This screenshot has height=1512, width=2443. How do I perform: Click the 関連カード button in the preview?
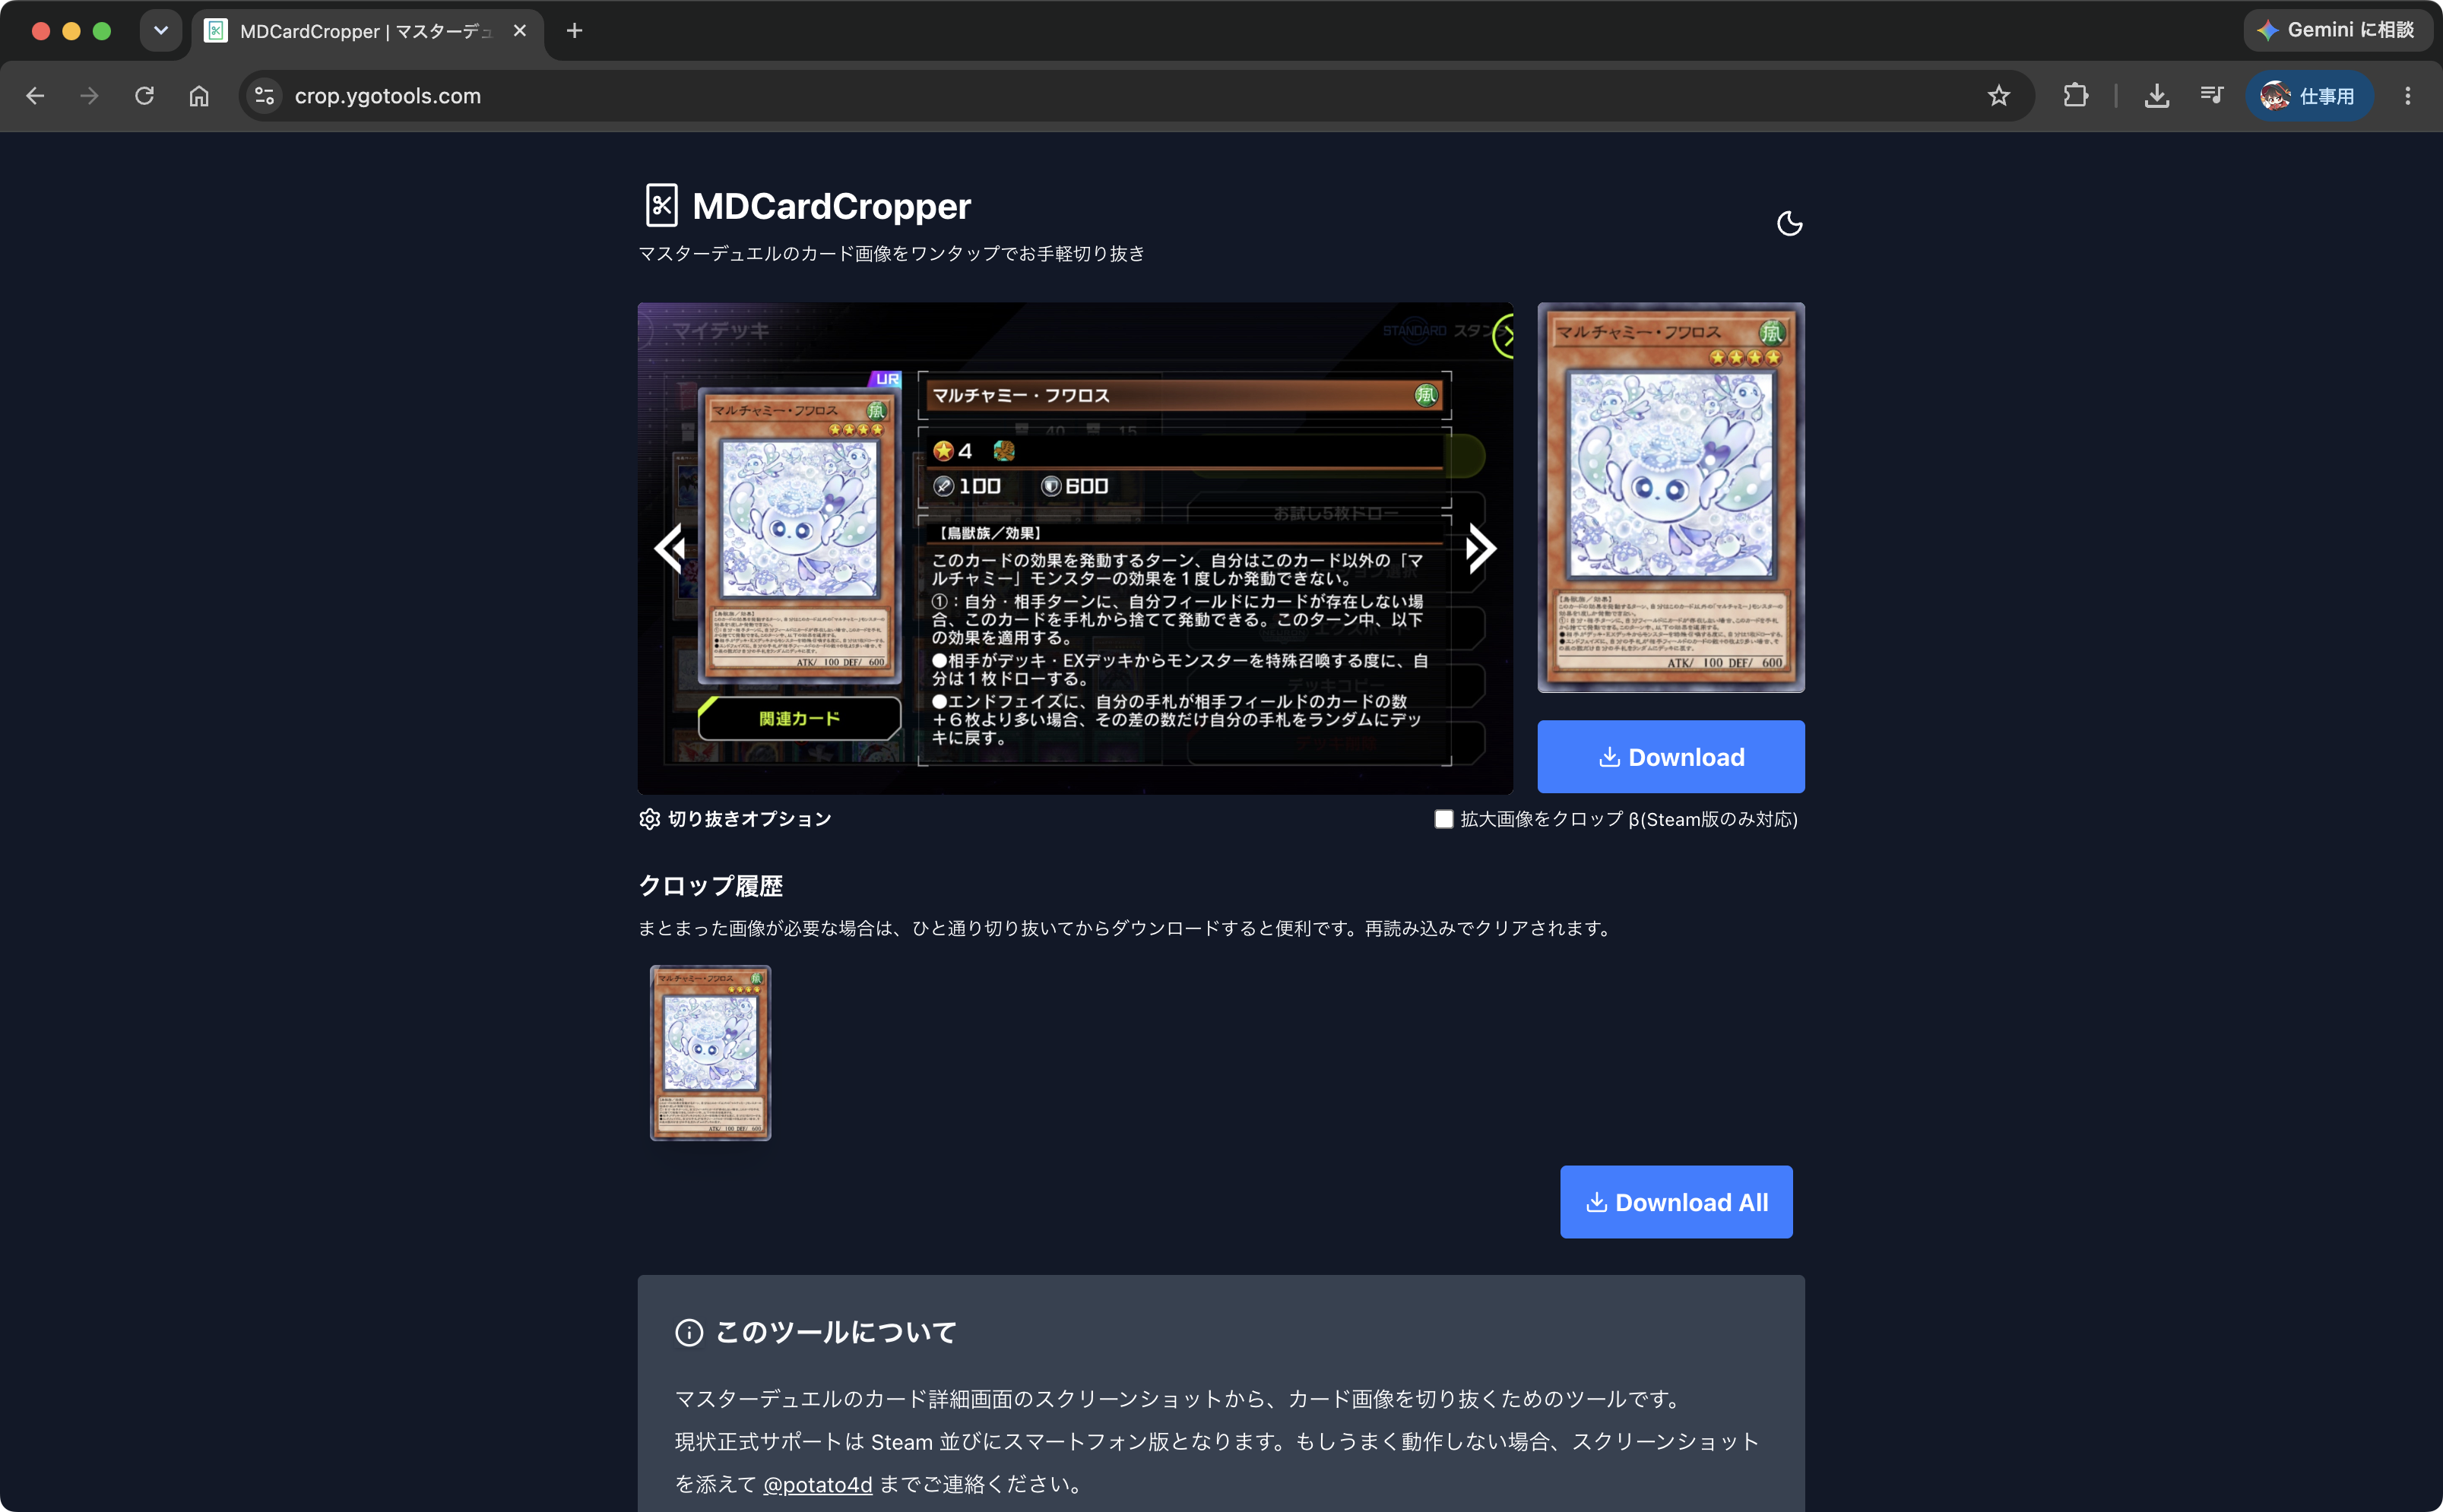[x=800, y=718]
